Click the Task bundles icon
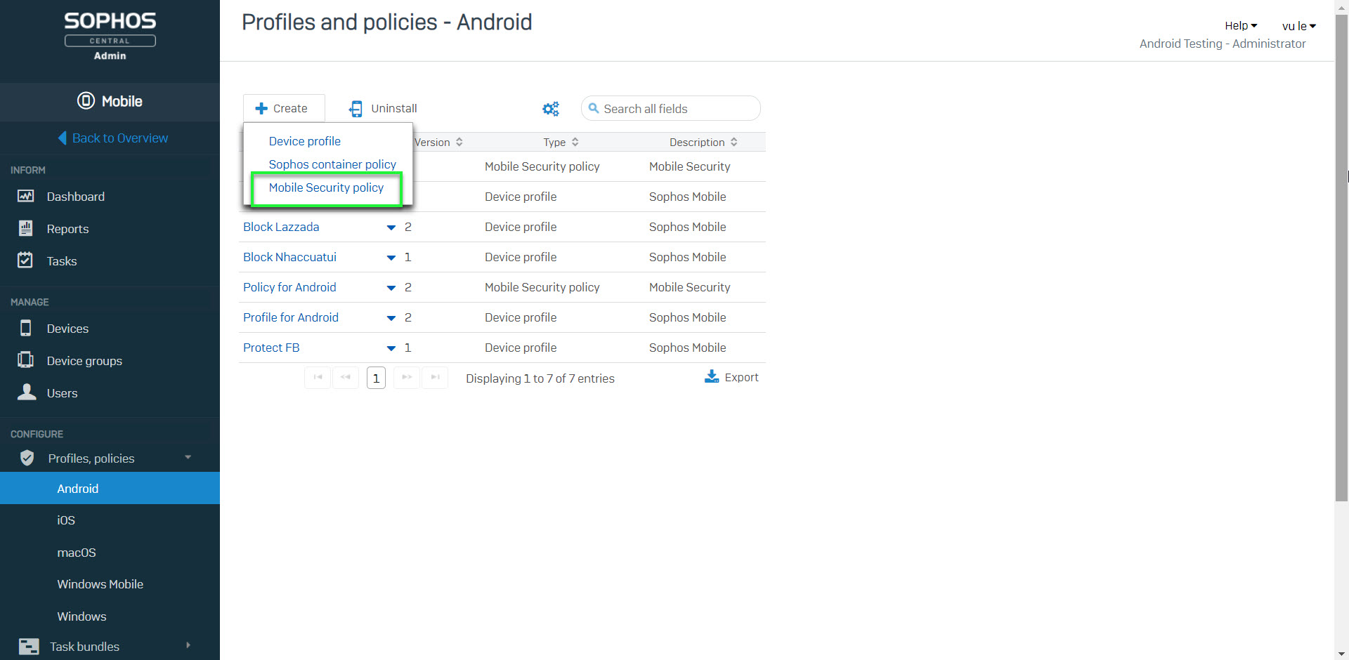 tap(29, 646)
